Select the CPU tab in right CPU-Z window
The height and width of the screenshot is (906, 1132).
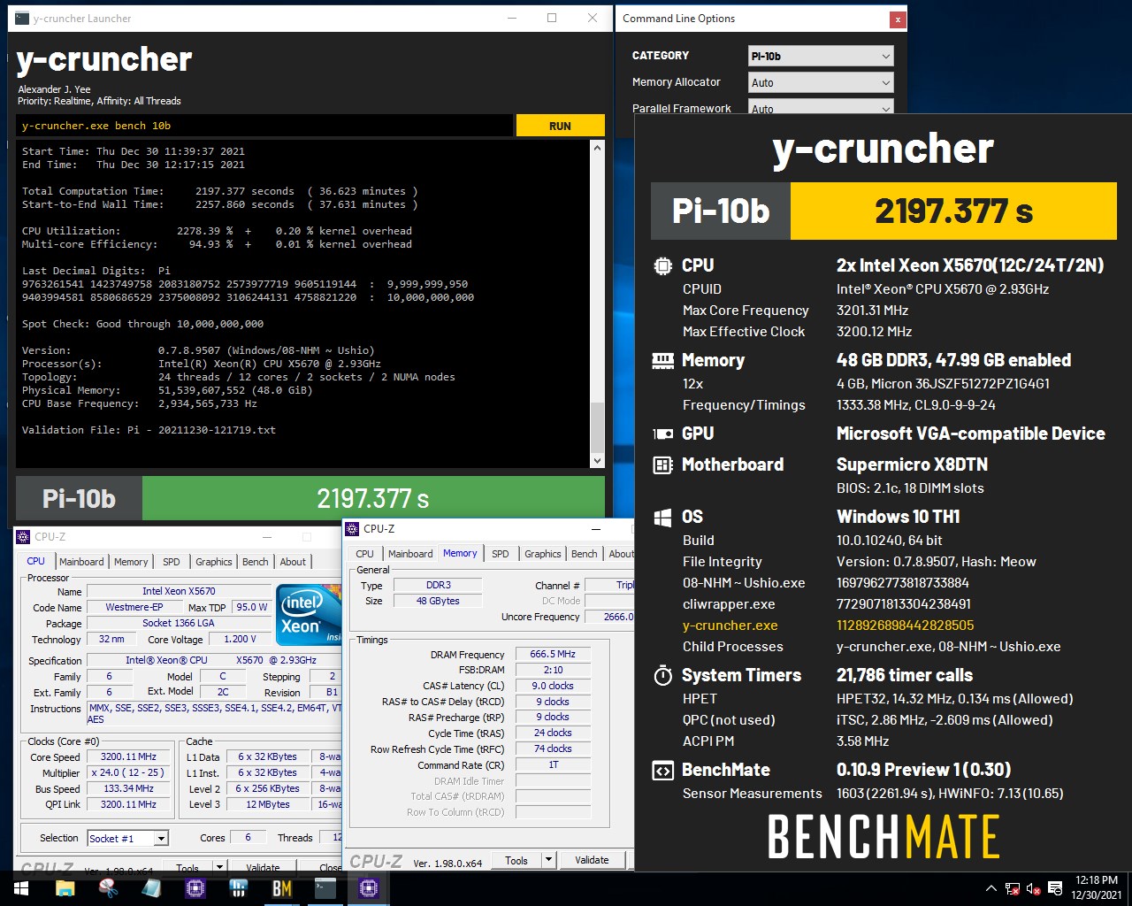click(x=364, y=554)
